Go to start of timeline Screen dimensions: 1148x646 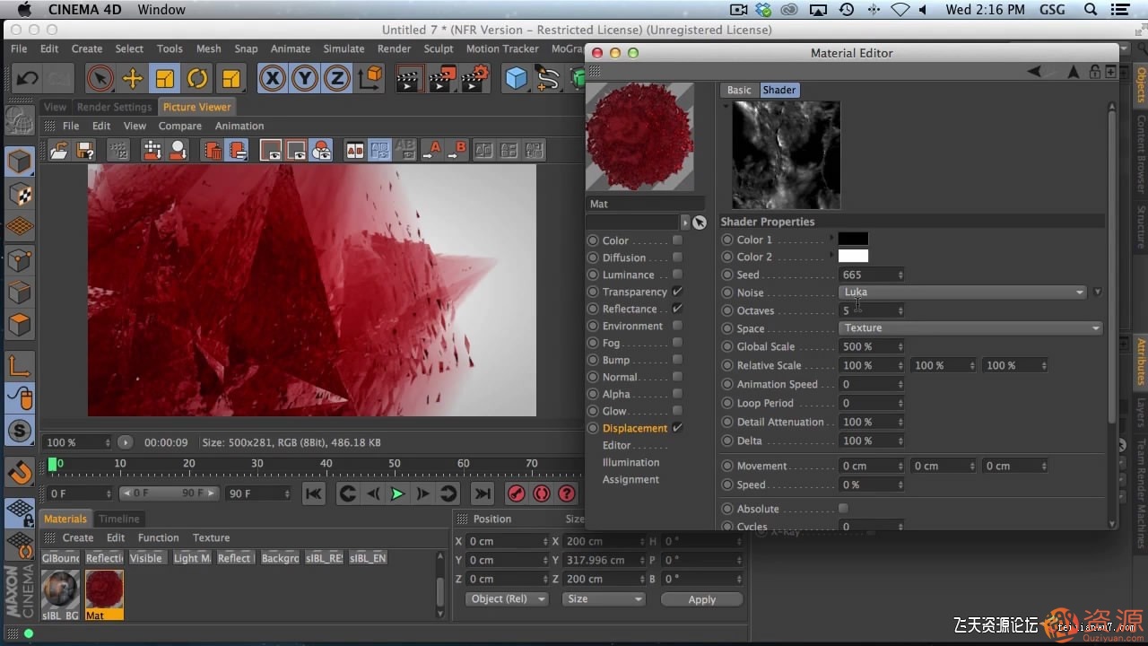[x=313, y=493]
